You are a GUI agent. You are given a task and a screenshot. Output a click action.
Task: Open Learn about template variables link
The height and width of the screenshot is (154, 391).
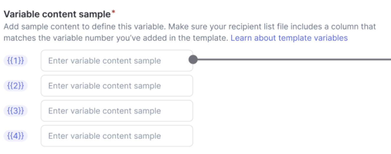(x=289, y=38)
